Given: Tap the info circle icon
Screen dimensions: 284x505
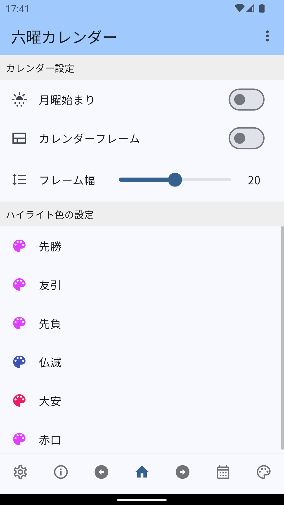Looking at the screenshot, I should click(x=61, y=472).
